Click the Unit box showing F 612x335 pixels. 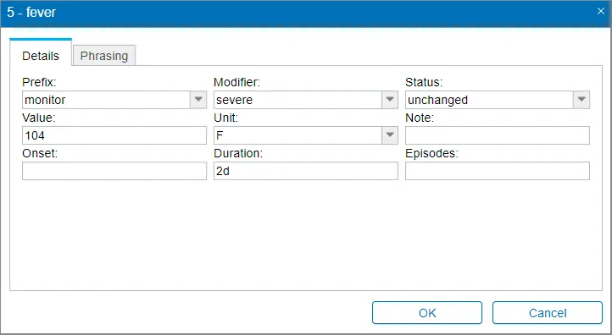(x=298, y=135)
